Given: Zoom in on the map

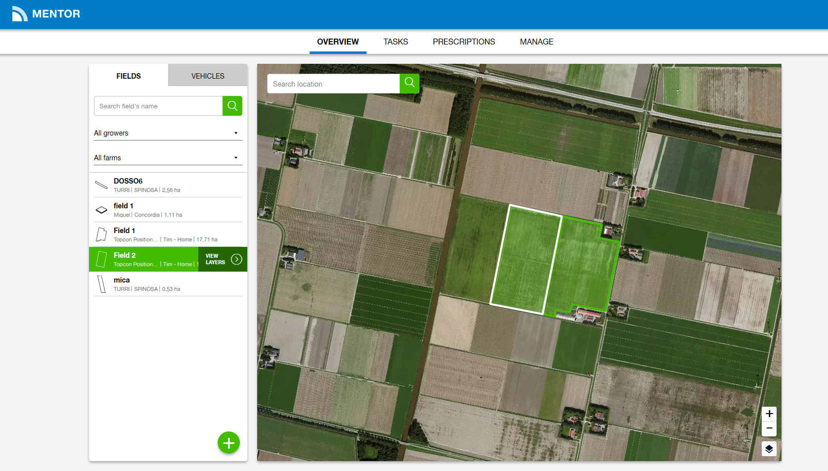Looking at the screenshot, I should pos(769,414).
